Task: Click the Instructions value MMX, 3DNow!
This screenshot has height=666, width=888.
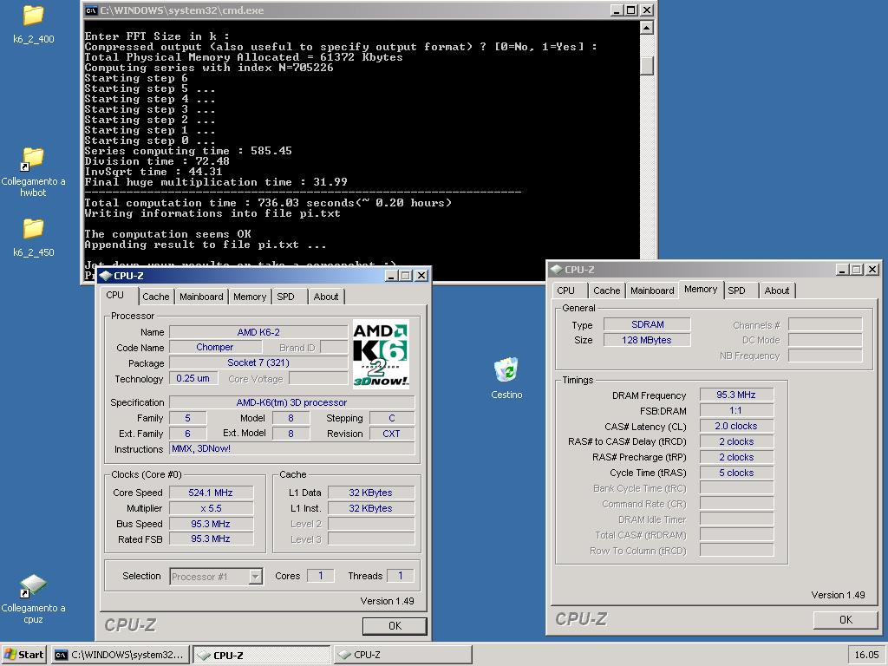Action: 291,448
